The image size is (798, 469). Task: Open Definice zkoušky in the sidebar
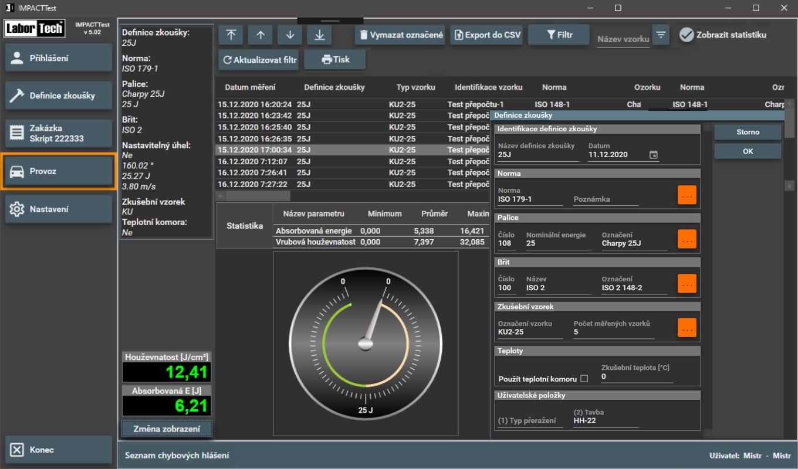coord(59,96)
